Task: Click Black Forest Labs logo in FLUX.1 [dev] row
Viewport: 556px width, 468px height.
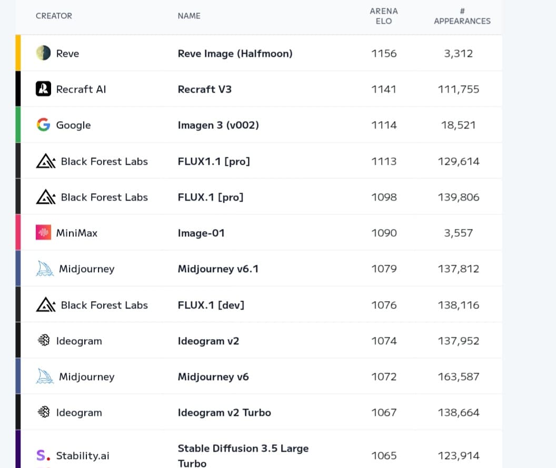Action: tap(46, 305)
